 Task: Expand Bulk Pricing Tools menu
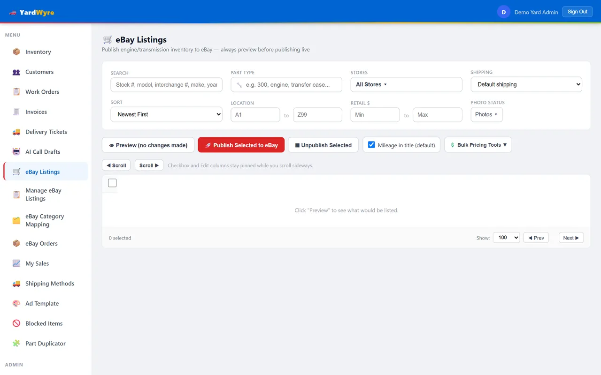478,145
